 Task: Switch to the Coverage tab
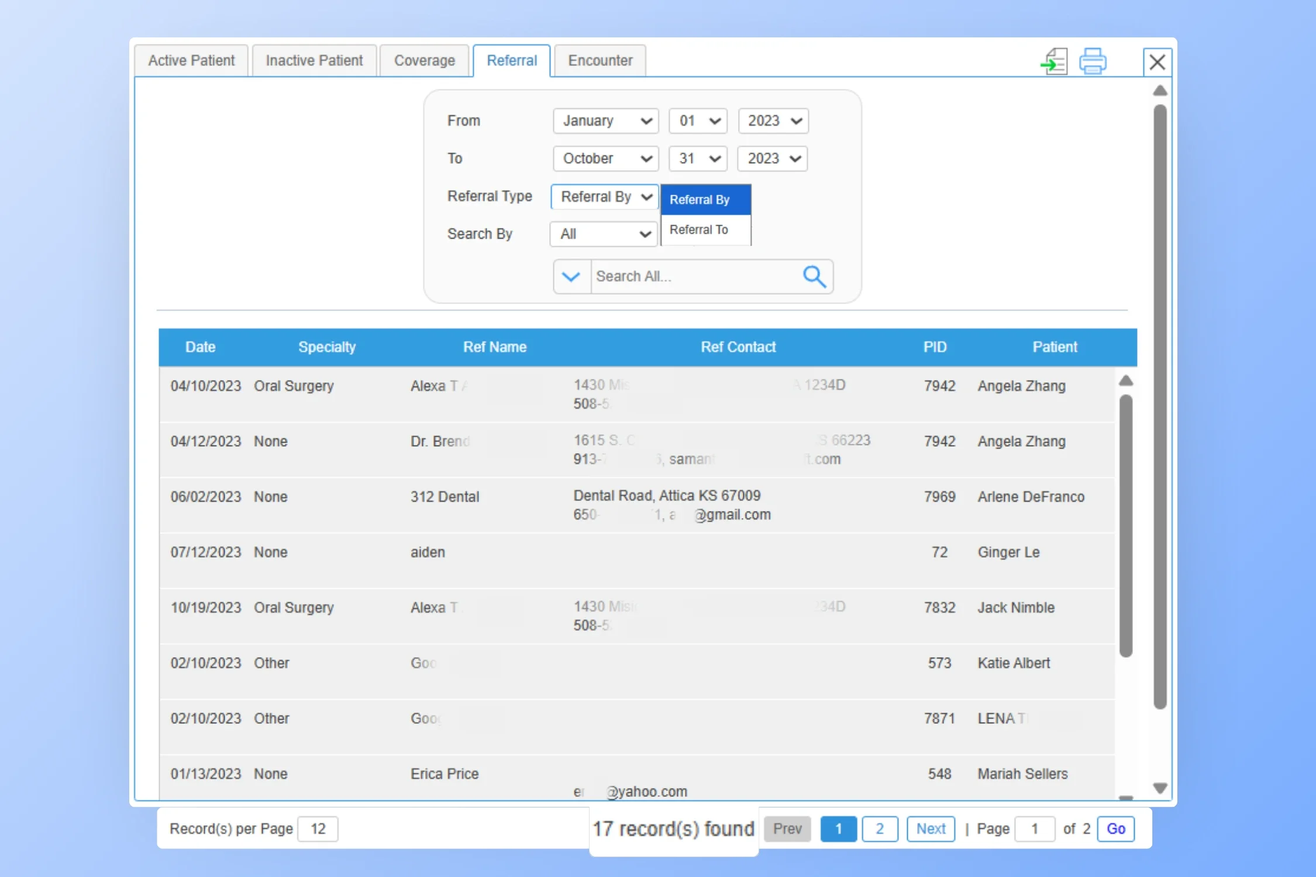coord(424,61)
